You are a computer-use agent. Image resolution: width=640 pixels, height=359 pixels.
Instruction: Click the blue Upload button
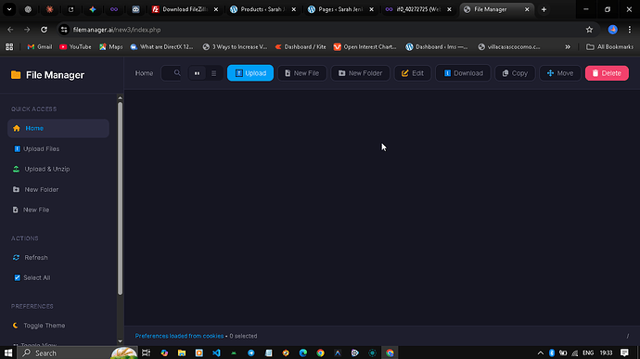(250, 73)
